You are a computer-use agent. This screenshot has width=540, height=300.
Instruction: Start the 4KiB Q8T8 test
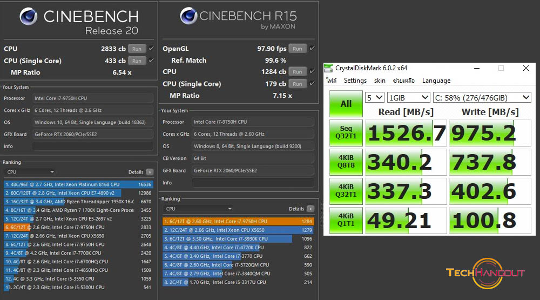tap(346, 162)
